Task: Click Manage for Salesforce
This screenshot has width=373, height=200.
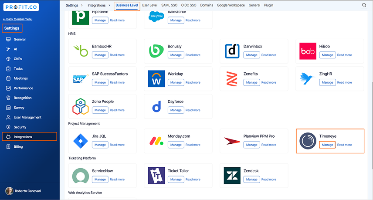Action: click(x=176, y=20)
